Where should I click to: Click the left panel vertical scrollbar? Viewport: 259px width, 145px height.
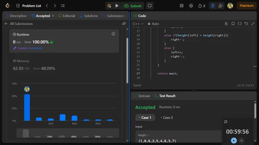pyautogui.click(x=127, y=61)
